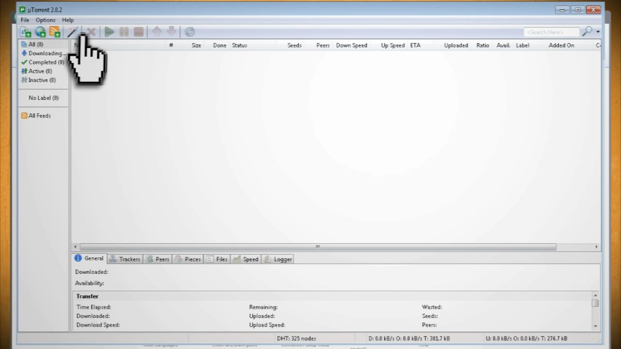Click the Search Here input field
The image size is (621, 349).
(551, 32)
